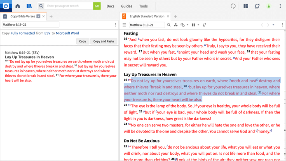Click the Copy button

82,41
